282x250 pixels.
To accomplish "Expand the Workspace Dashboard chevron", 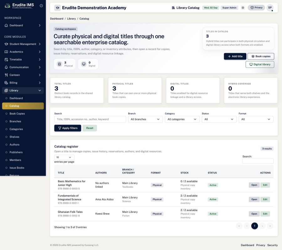I will coord(39,25).
